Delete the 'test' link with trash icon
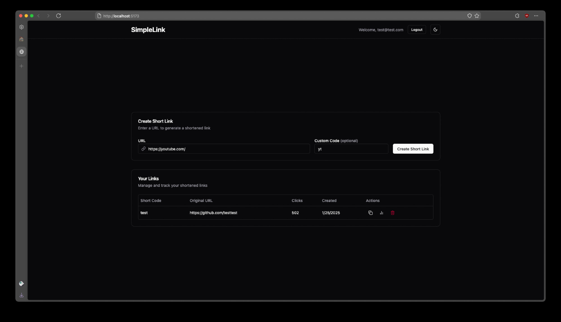This screenshot has height=322, width=561. [392, 213]
